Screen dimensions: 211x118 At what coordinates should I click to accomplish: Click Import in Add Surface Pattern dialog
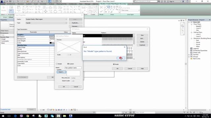(x=61, y=72)
